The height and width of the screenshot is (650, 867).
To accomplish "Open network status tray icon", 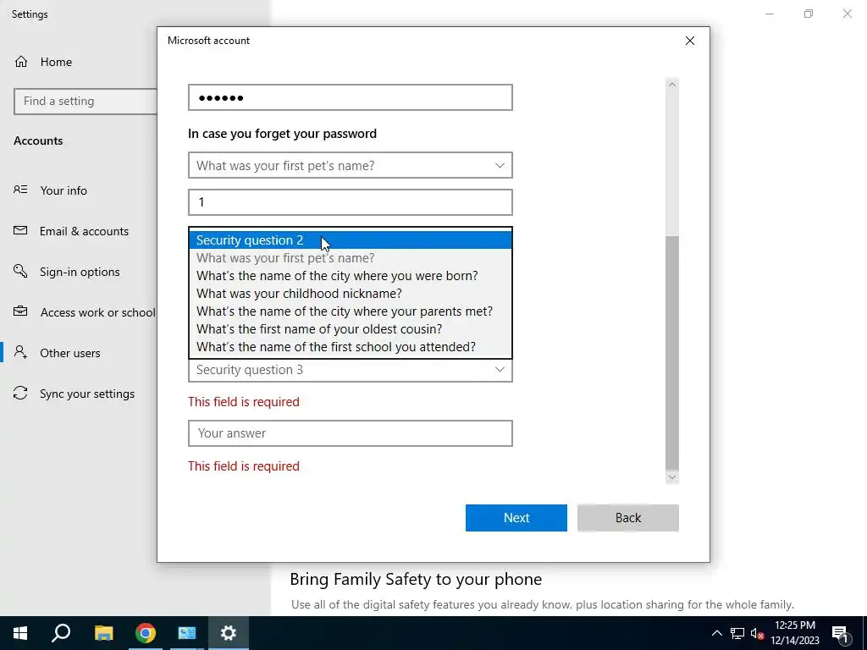I will [x=737, y=633].
